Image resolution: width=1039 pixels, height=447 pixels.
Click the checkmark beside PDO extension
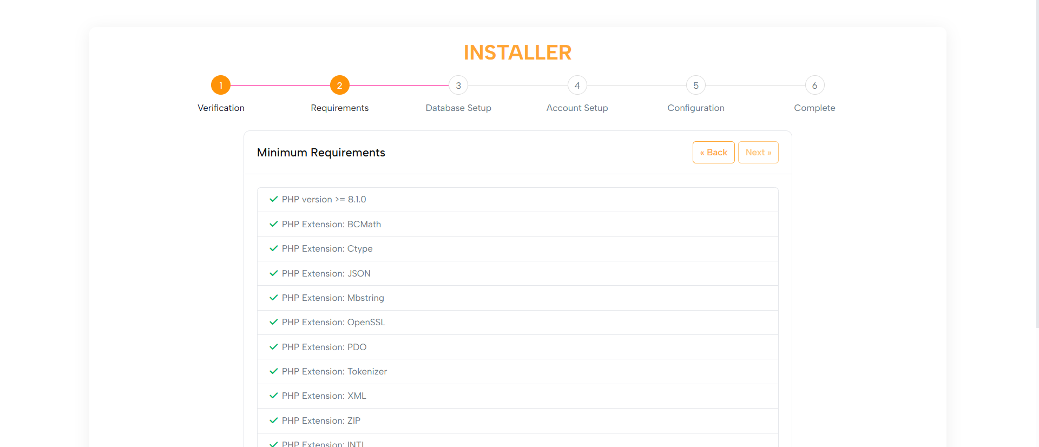[274, 347]
